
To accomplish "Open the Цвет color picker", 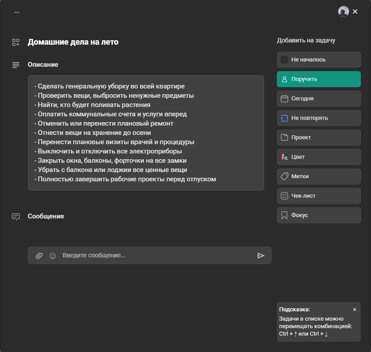I will point(318,157).
